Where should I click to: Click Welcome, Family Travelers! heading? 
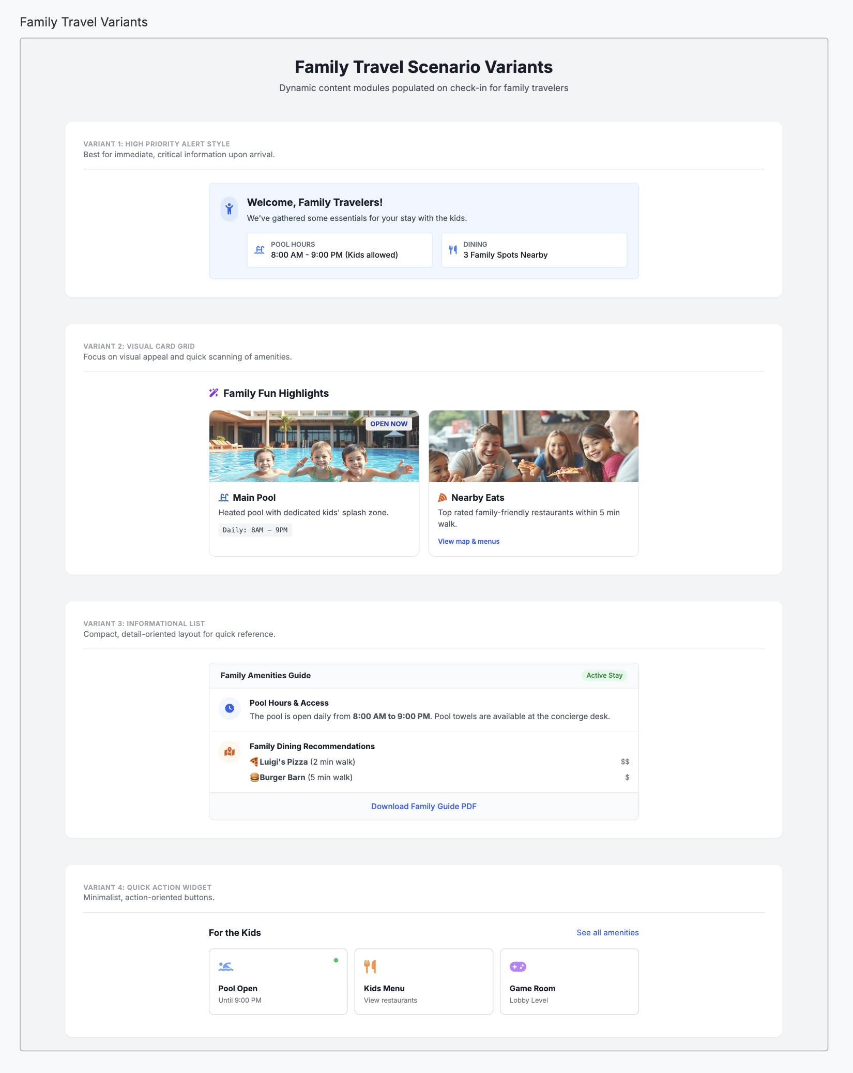pos(315,202)
